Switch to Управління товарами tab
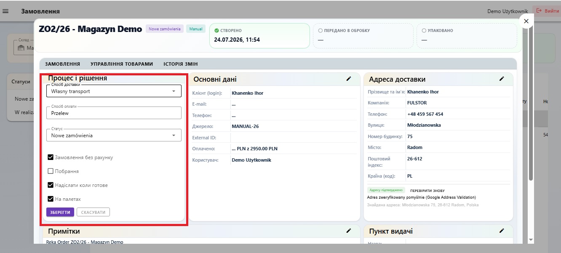 coord(122,64)
